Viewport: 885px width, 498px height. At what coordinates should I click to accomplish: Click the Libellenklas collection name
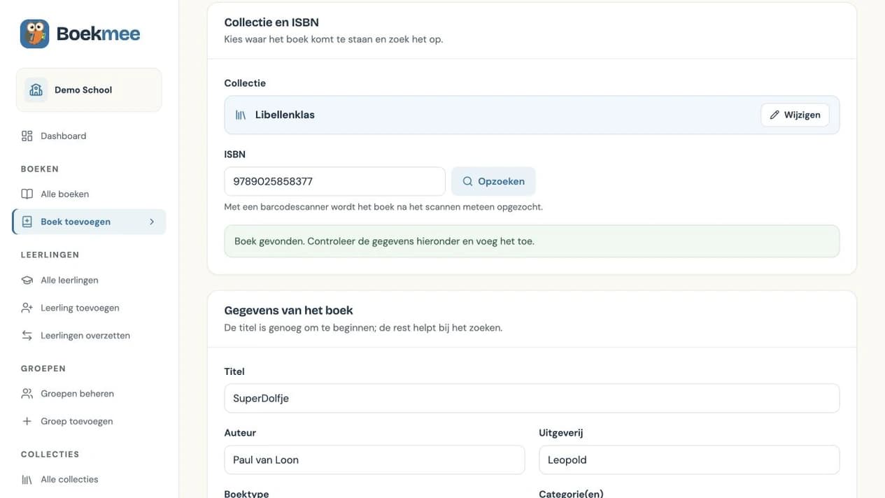coord(285,115)
